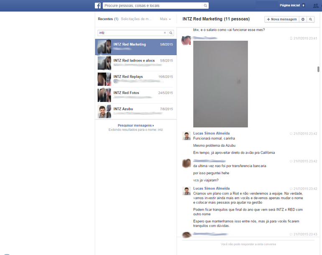
Task: Click the blurred avatar next to the gray image
Action: (x=186, y=40)
